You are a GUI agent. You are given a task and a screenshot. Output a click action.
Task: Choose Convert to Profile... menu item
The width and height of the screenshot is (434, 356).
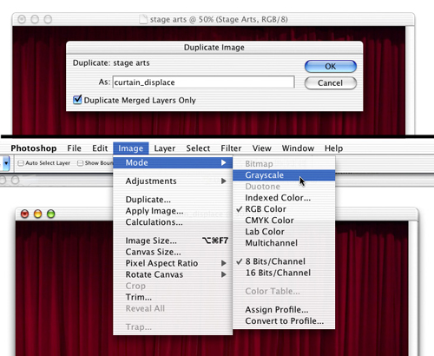click(284, 321)
